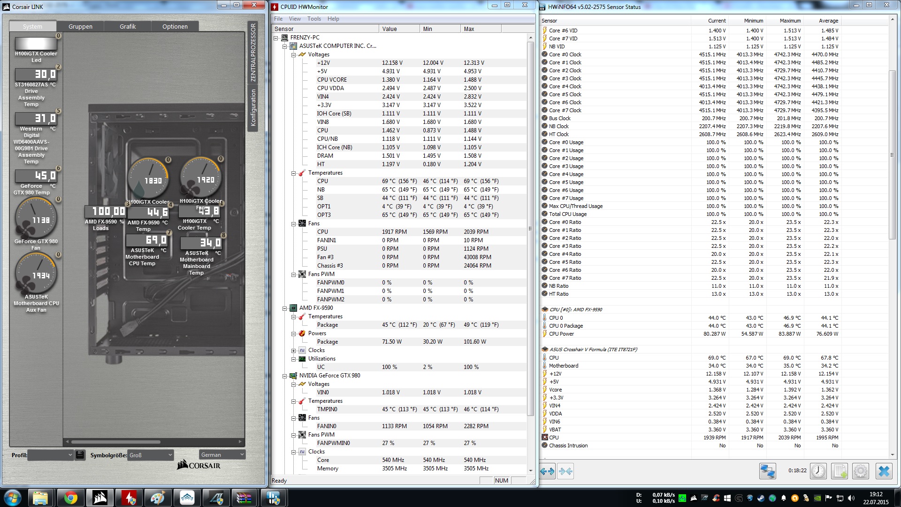The height and width of the screenshot is (507, 901).
Task: Collapse the NVIDIA GeForce GTX 980 tree node
Action: (x=285, y=376)
